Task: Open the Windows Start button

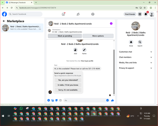Action: (3, 116)
